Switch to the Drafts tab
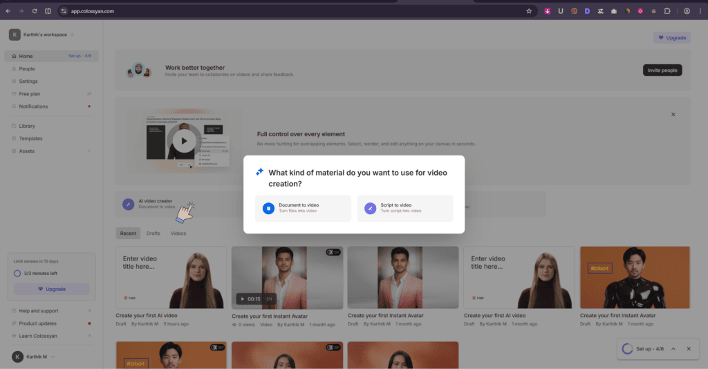This screenshot has height=369, width=708. (x=153, y=234)
